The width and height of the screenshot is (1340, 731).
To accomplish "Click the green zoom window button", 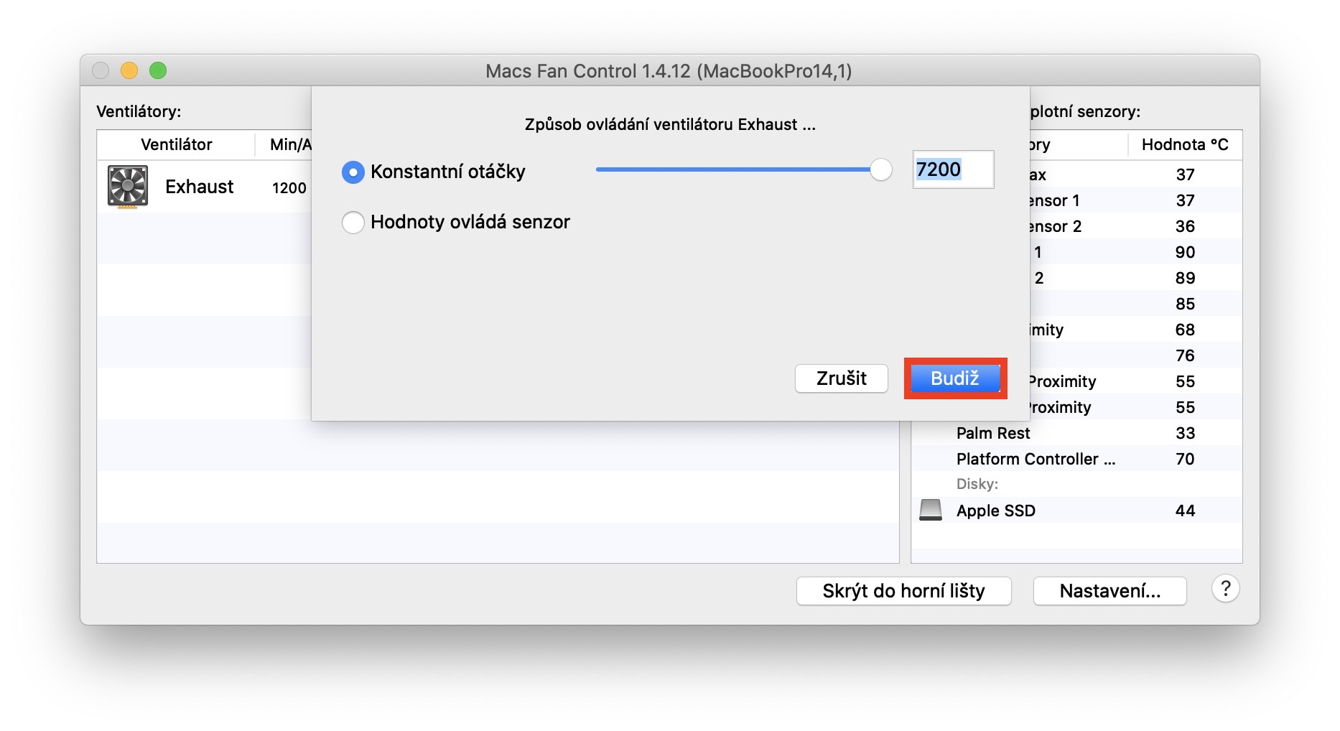I will 158,70.
